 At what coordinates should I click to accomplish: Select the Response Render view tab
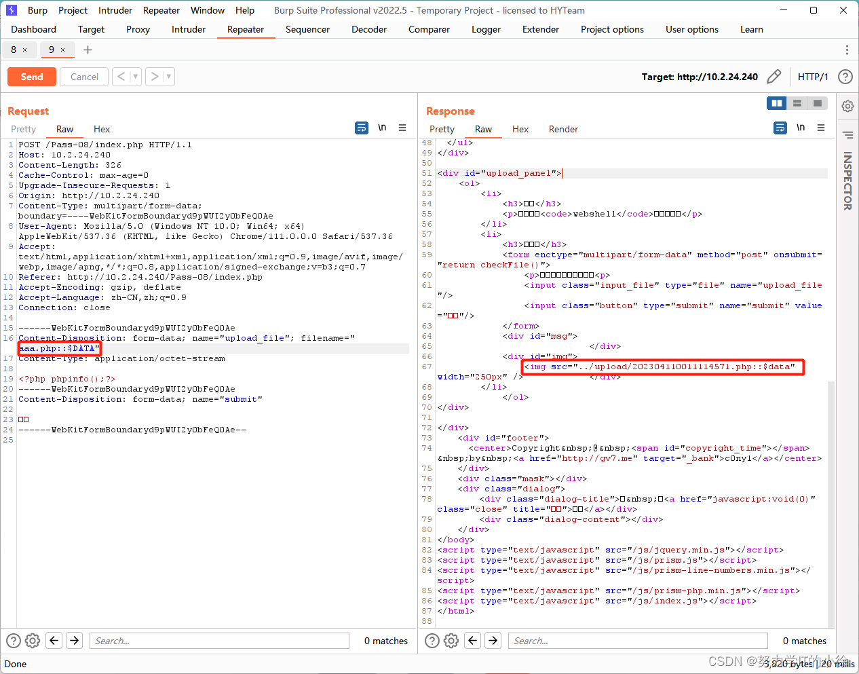(x=563, y=129)
